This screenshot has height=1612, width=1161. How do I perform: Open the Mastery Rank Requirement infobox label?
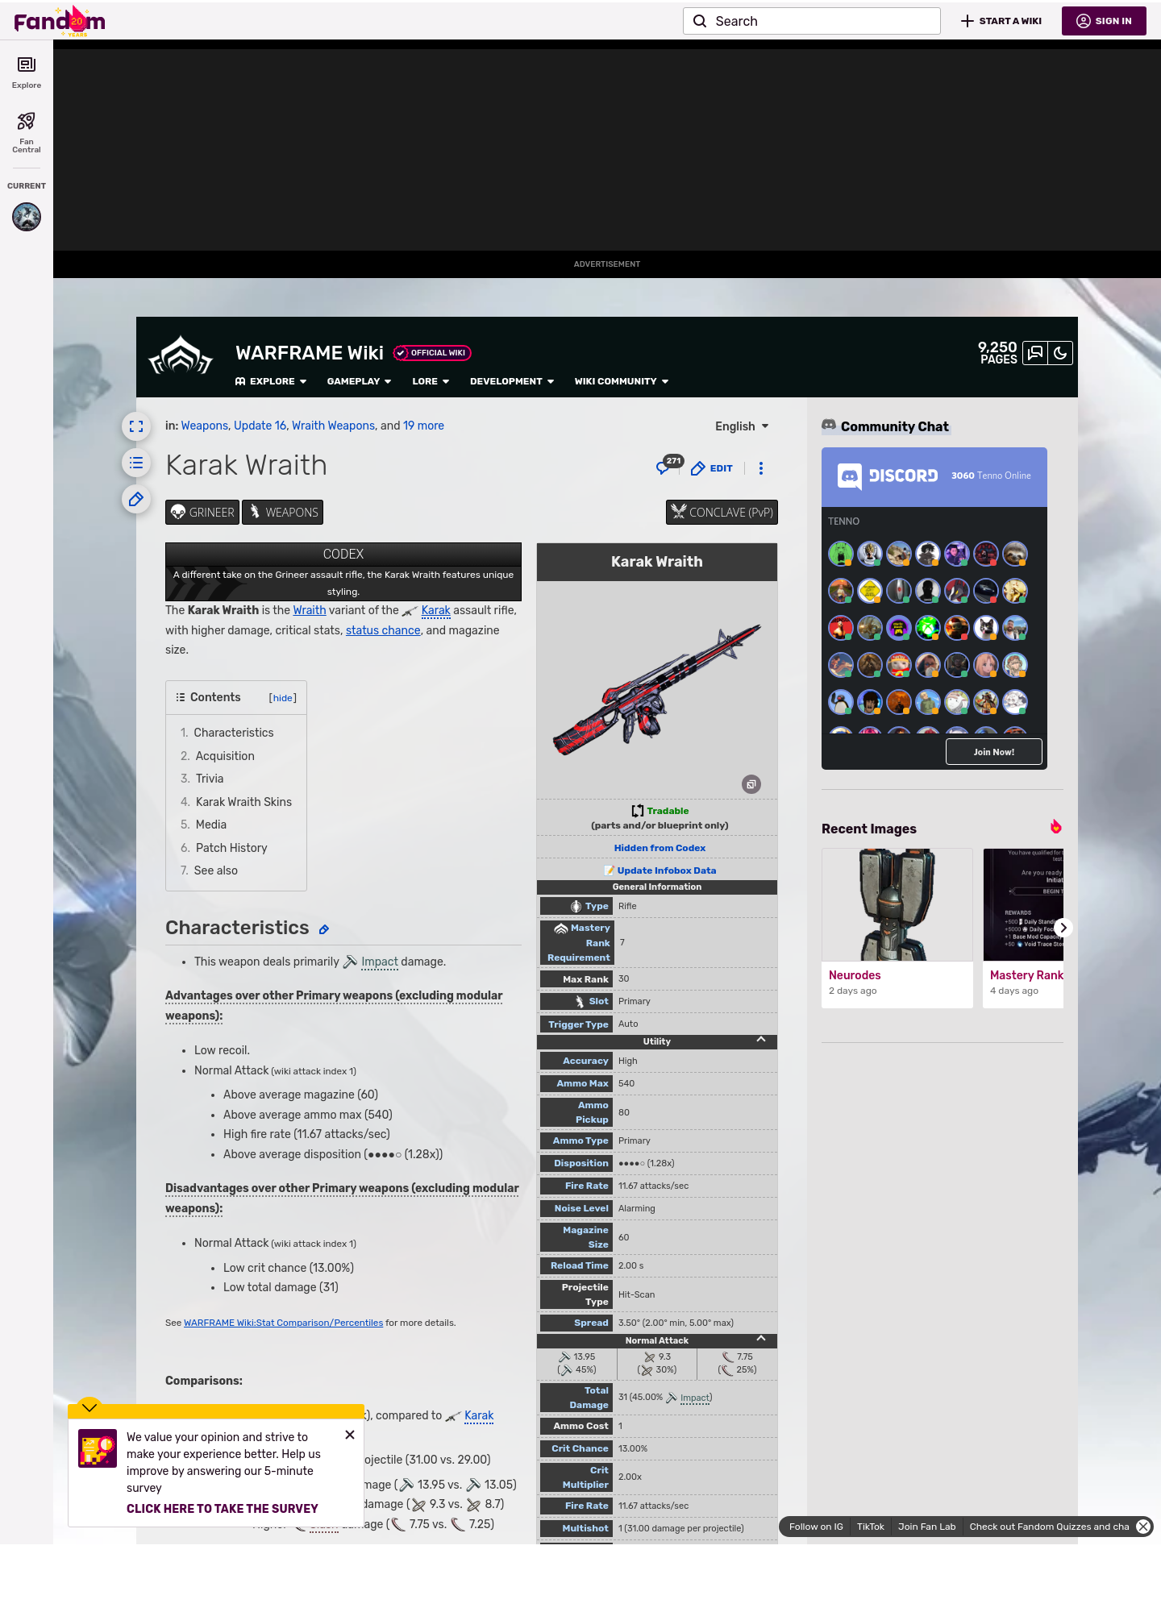pos(576,943)
